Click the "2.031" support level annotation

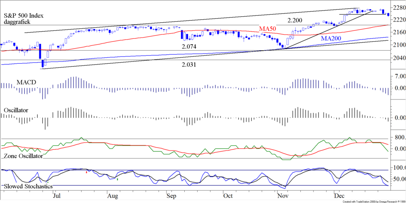click(x=188, y=65)
